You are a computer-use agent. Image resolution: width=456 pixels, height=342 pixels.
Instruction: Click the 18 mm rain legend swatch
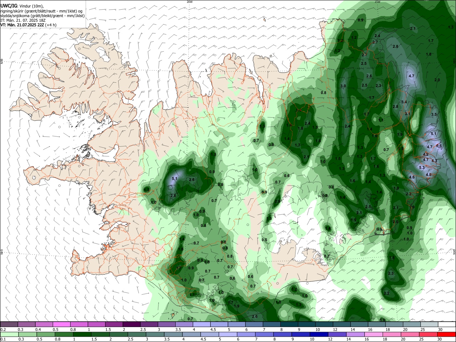click(392, 334)
